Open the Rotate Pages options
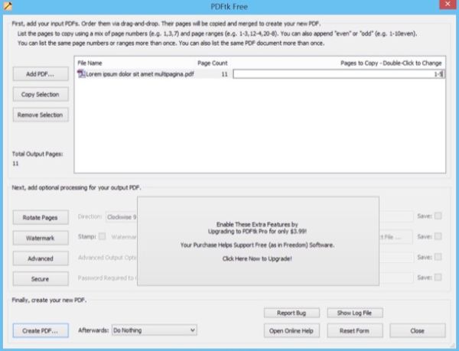Image resolution: width=459 pixels, height=351 pixels. tap(41, 218)
